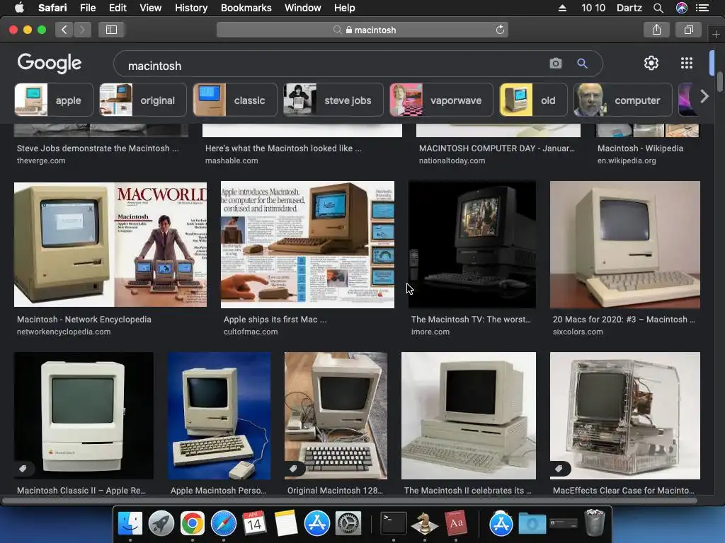Select the 'vaporwave' filter chip
The width and height of the screenshot is (725, 543).
[x=441, y=100]
